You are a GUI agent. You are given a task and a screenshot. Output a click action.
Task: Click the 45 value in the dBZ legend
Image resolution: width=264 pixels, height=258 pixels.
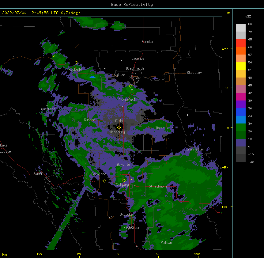(x=250, y=85)
